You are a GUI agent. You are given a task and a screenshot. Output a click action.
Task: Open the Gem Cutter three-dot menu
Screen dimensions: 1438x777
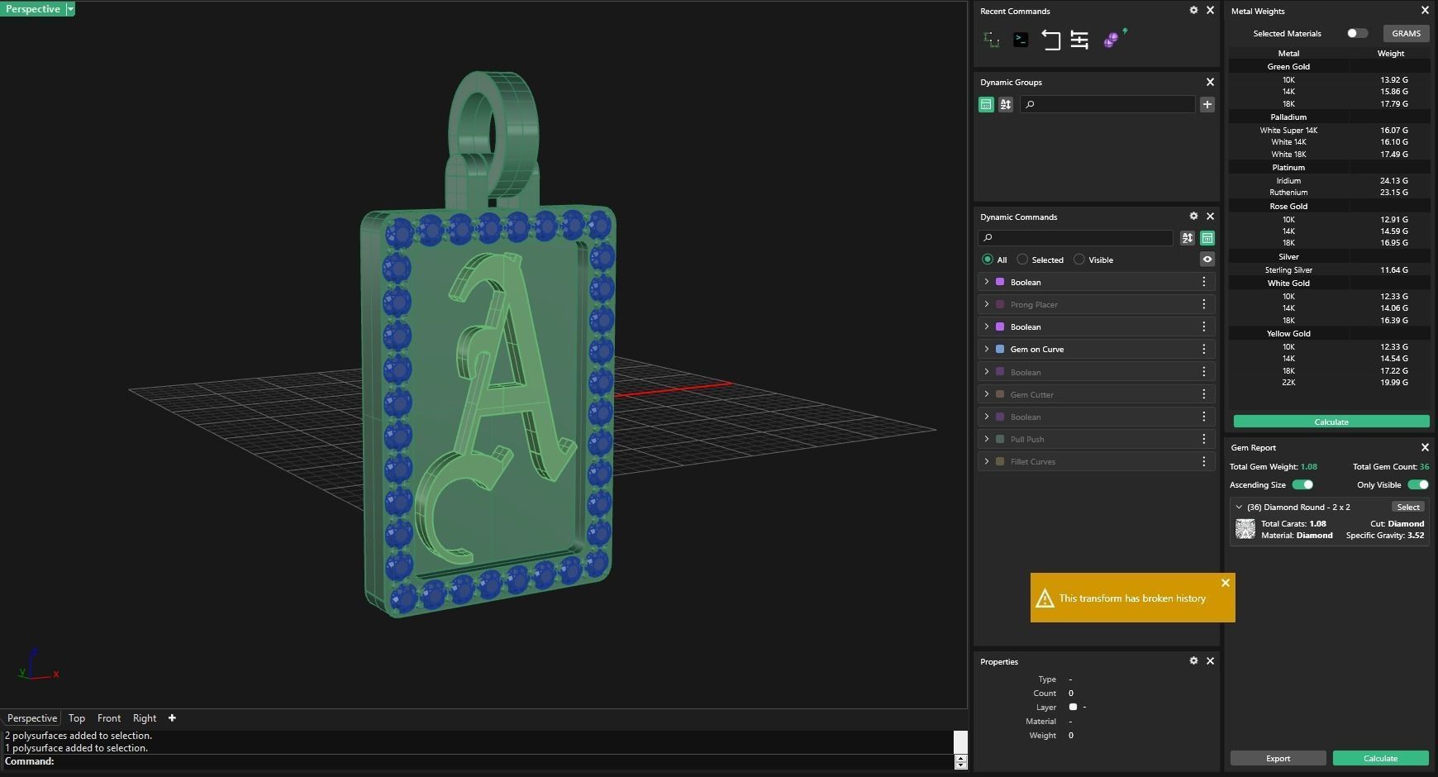tap(1204, 394)
